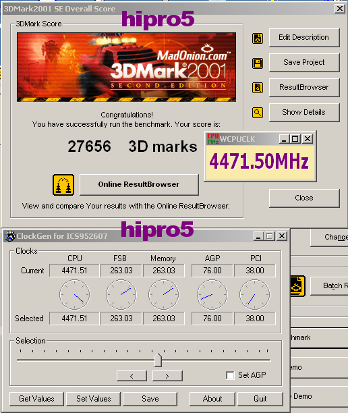Click Show Details button
This screenshot has width=348, height=413.
tap(304, 113)
